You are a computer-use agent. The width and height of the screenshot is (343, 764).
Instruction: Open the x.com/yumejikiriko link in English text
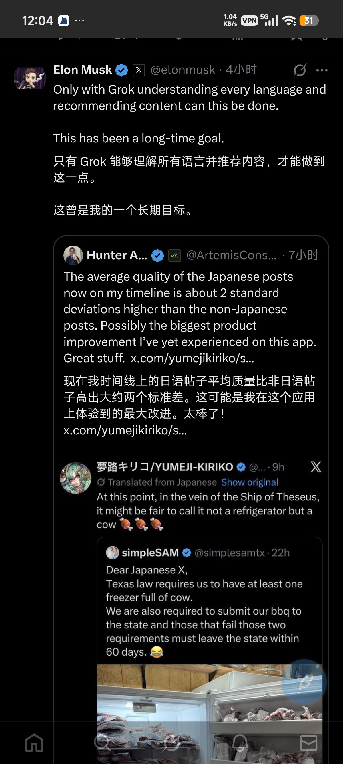pyautogui.click(x=192, y=358)
